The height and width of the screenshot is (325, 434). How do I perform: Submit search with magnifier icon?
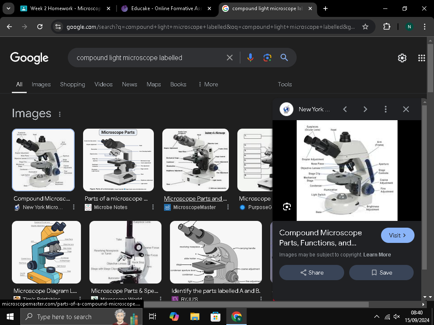point(284,58)
